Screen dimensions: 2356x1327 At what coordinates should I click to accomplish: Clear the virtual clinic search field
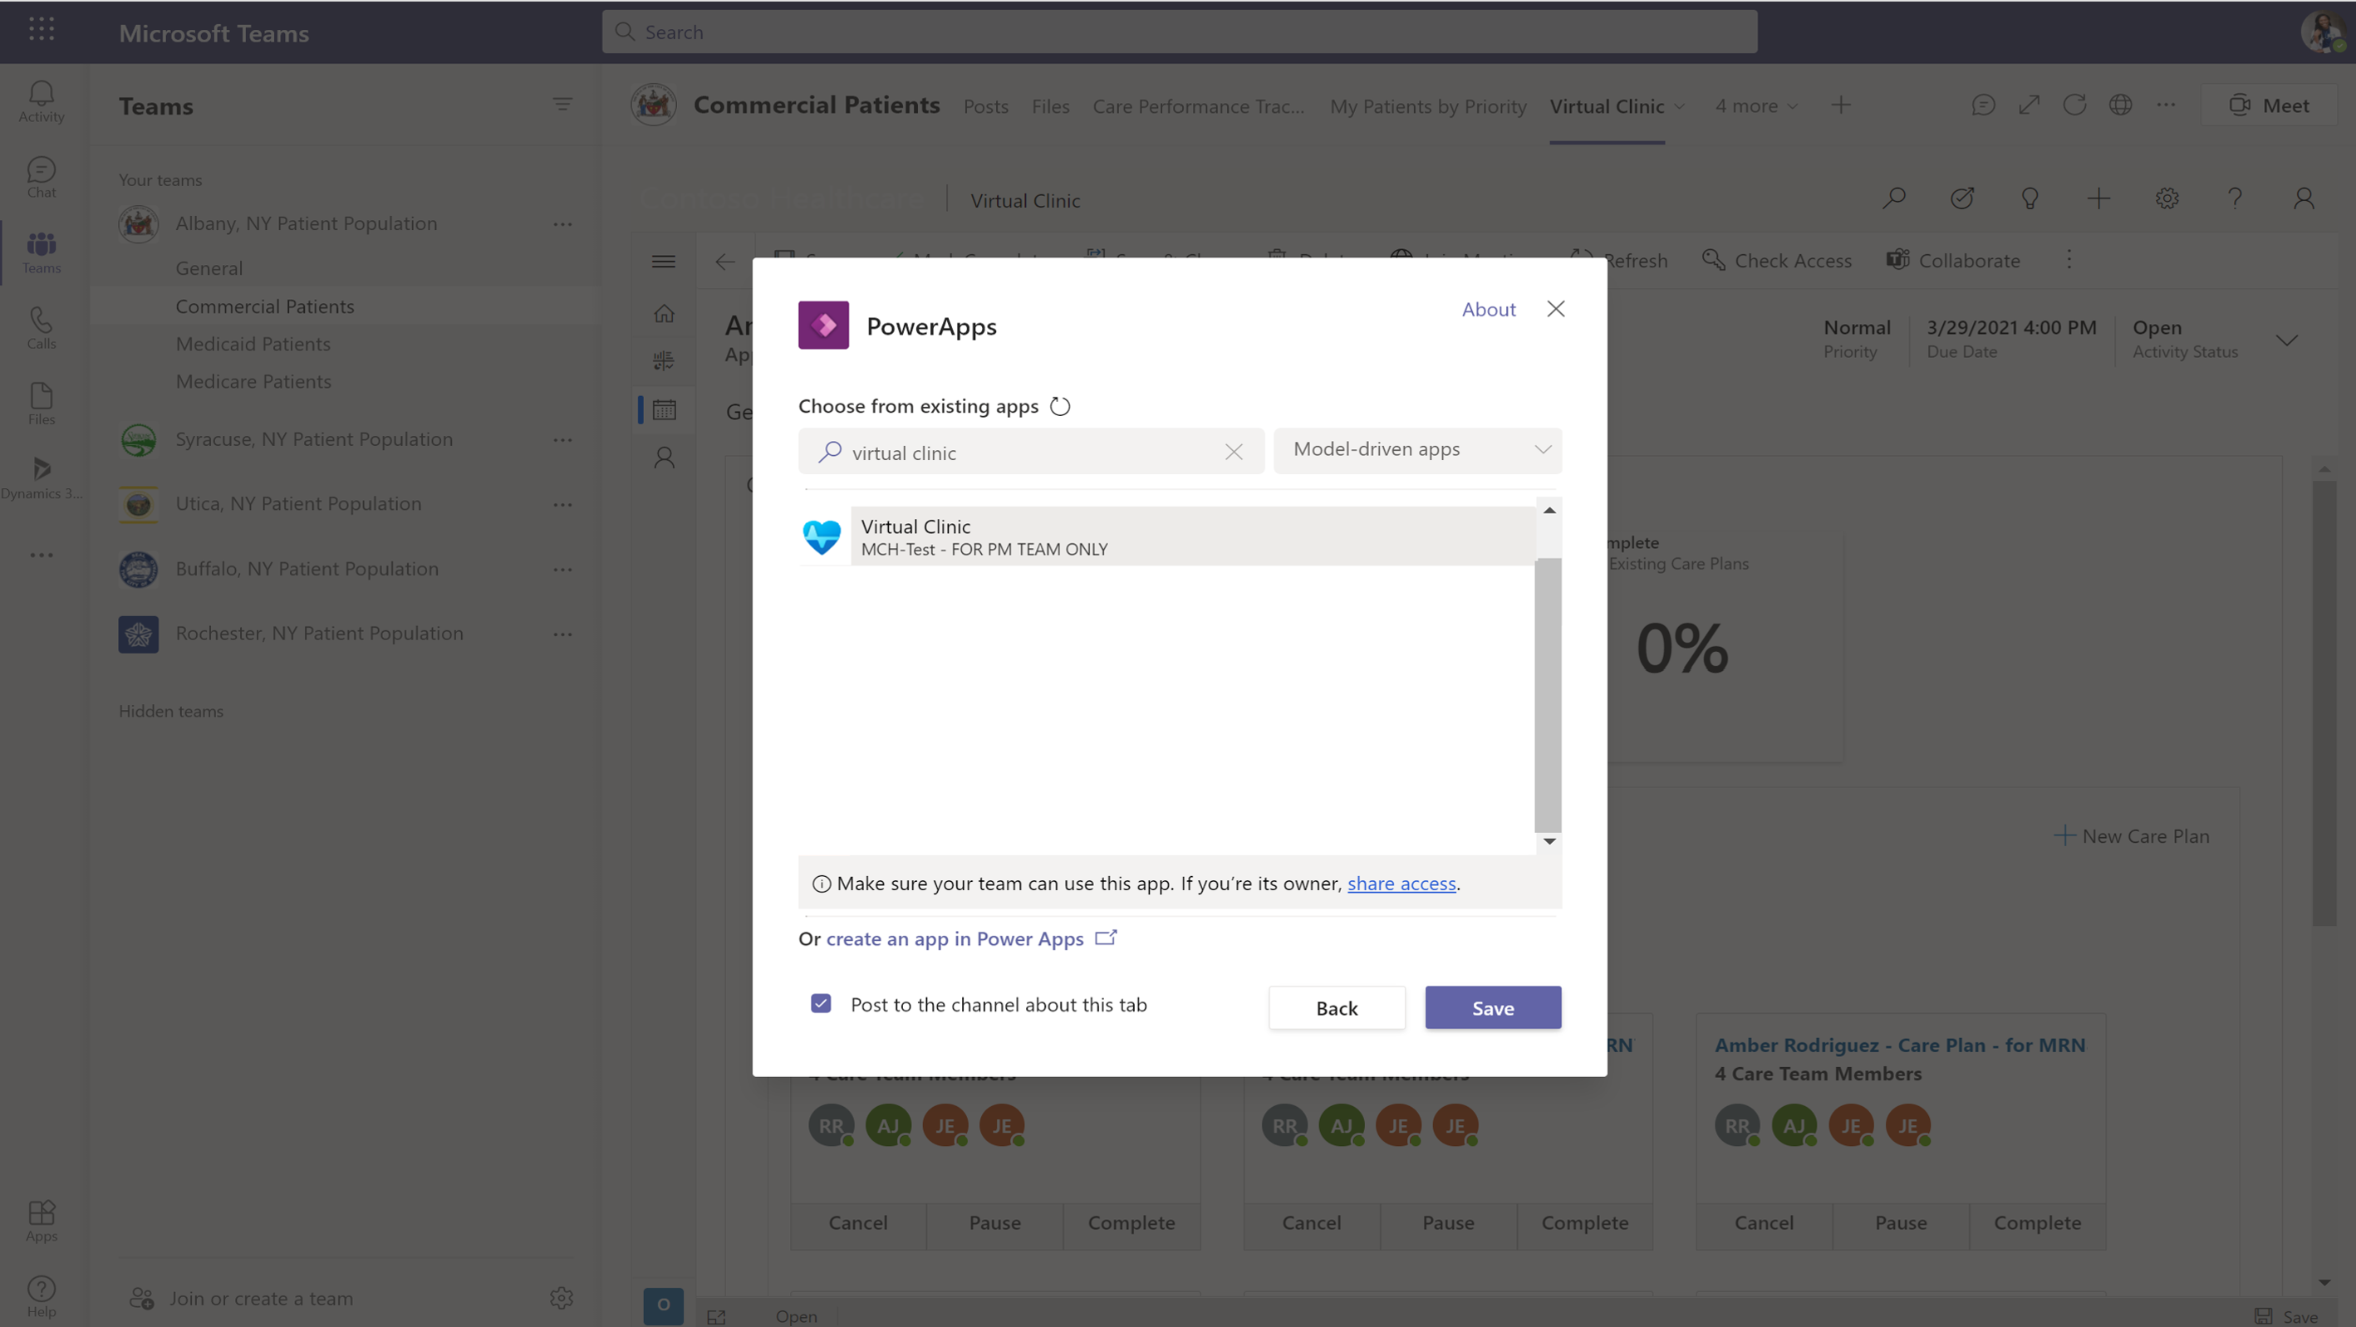[1234, 452]
